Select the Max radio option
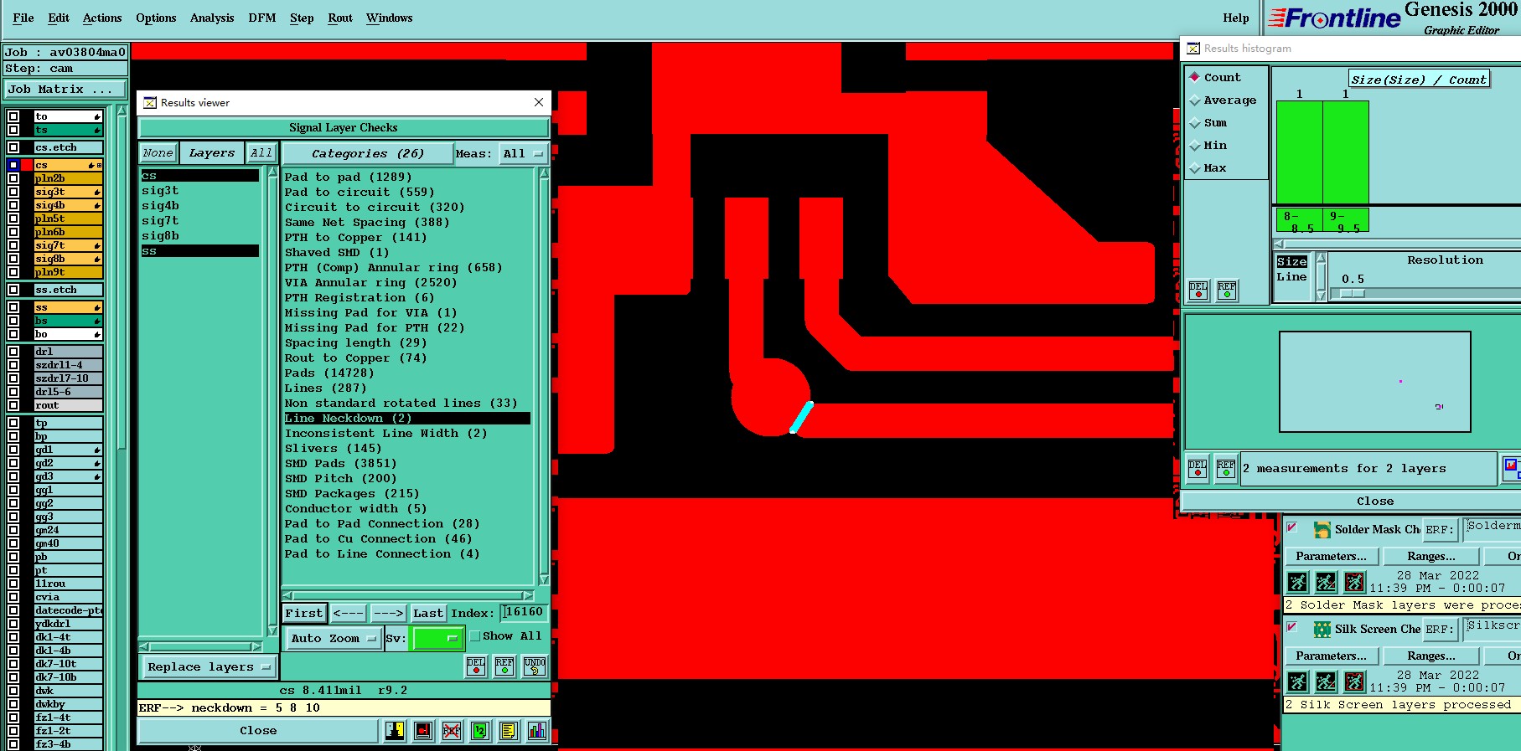Screen dimensions: 1521x751 (x=1195, y=168)
